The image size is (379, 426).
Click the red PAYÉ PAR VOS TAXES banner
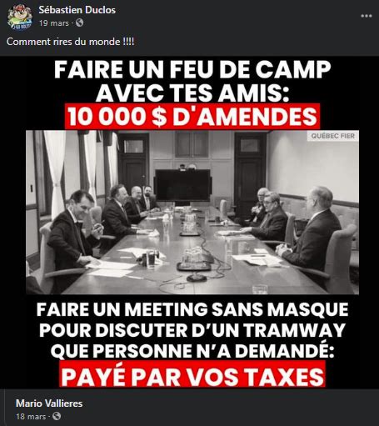pyautogui.click(x=192, y=375)
